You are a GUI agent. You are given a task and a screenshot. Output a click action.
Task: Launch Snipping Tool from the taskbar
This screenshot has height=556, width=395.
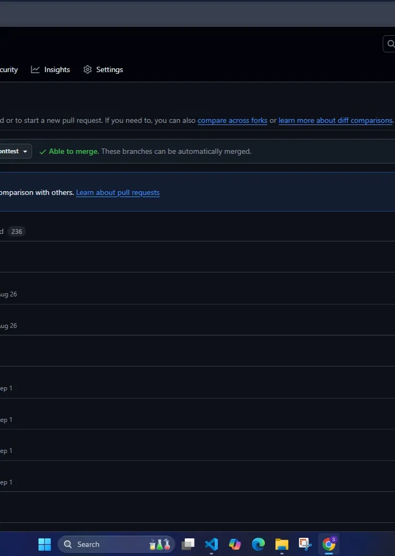pyautogui.click(x=305, y=544)
